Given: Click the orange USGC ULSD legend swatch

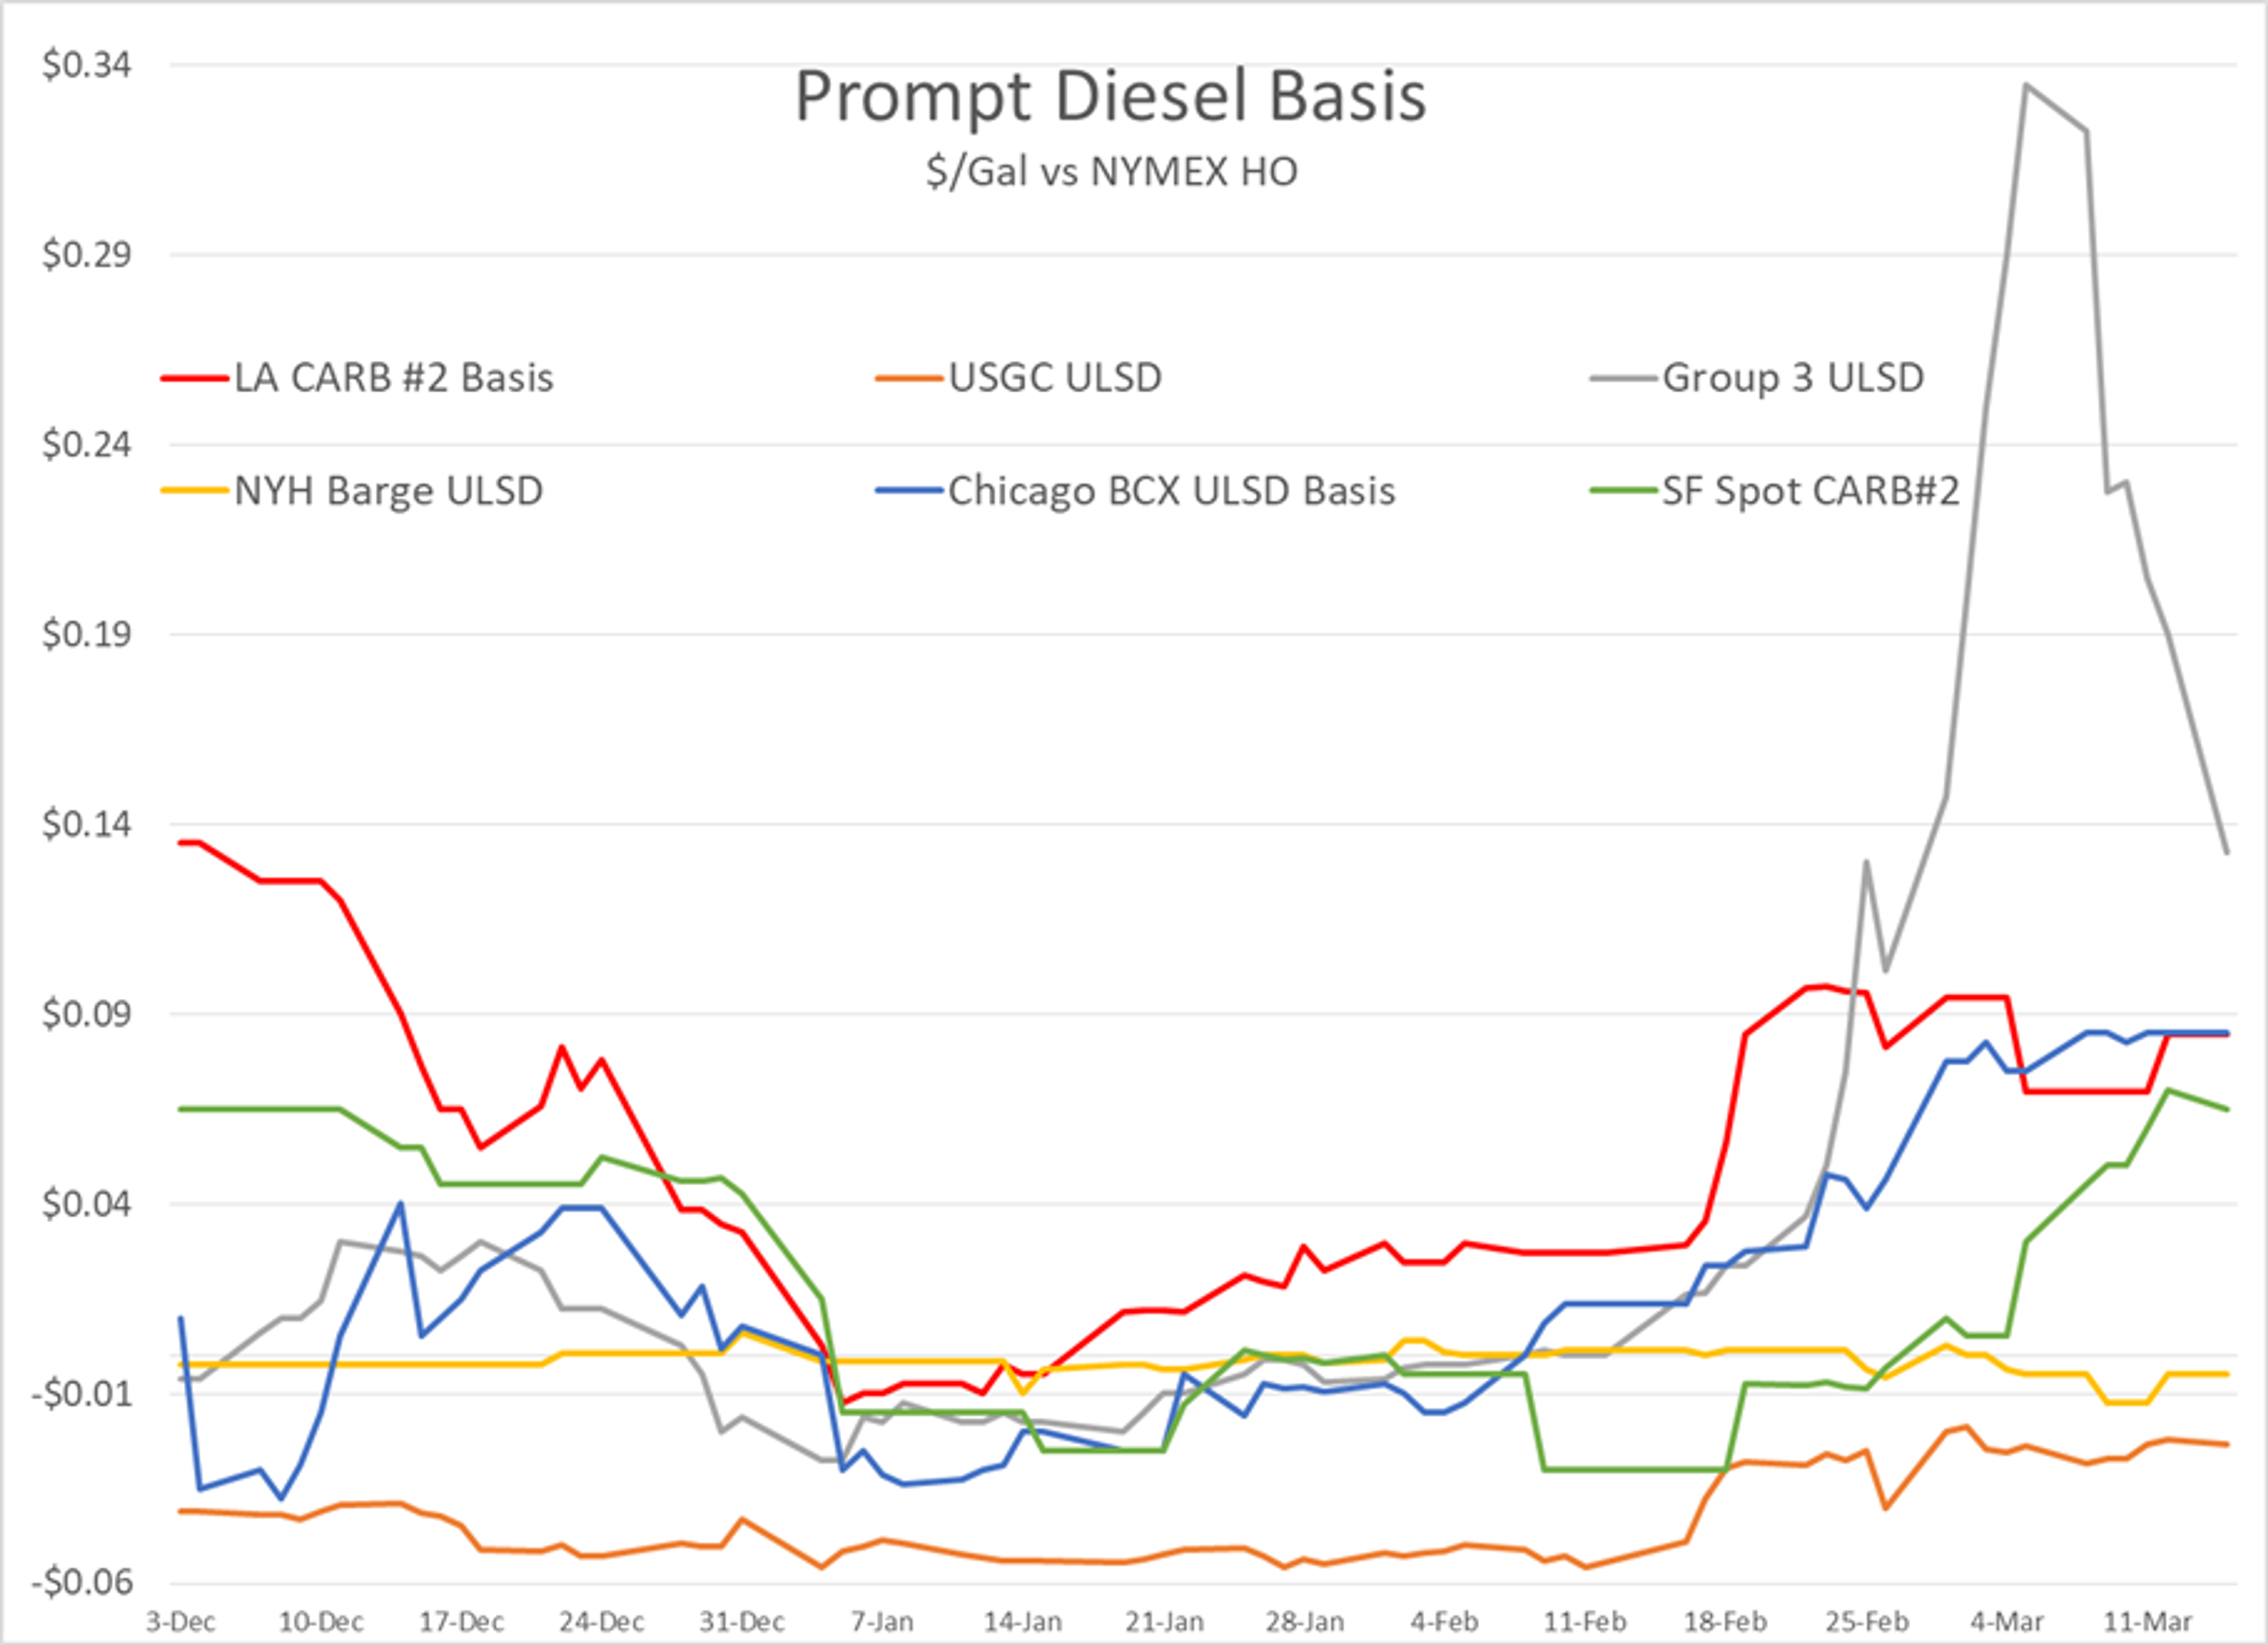Looking at the screenshot, I should coord(909,379).
